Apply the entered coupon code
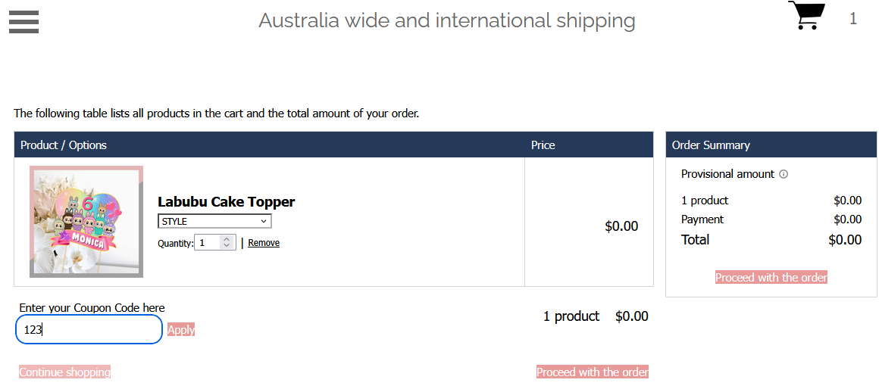Screen dimensions: 879x389 pyautogui.click(x=181, y=330)
